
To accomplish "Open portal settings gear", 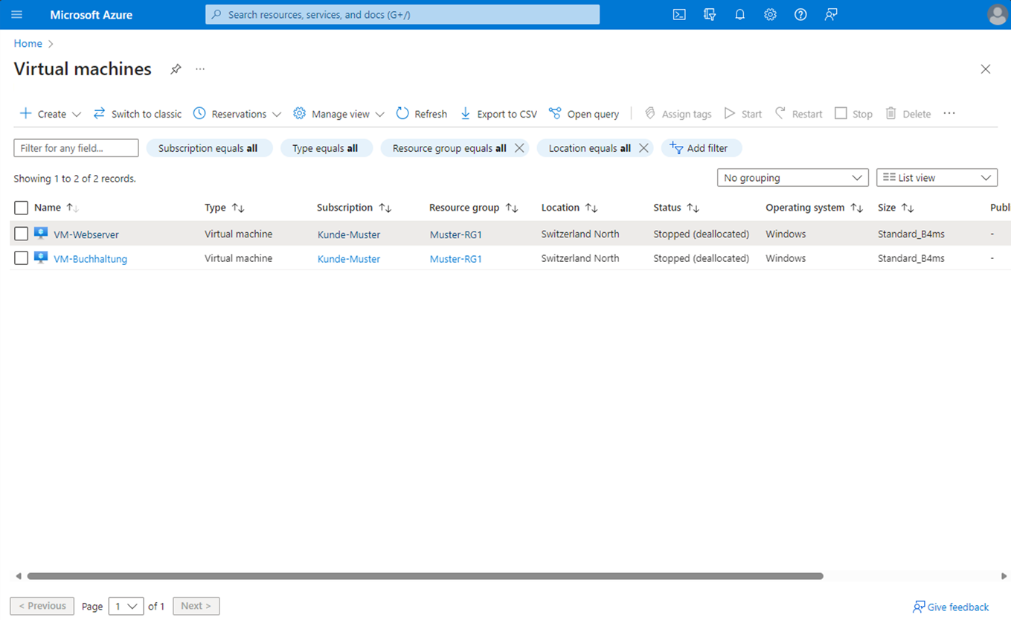I will click(x=770, y=15).
